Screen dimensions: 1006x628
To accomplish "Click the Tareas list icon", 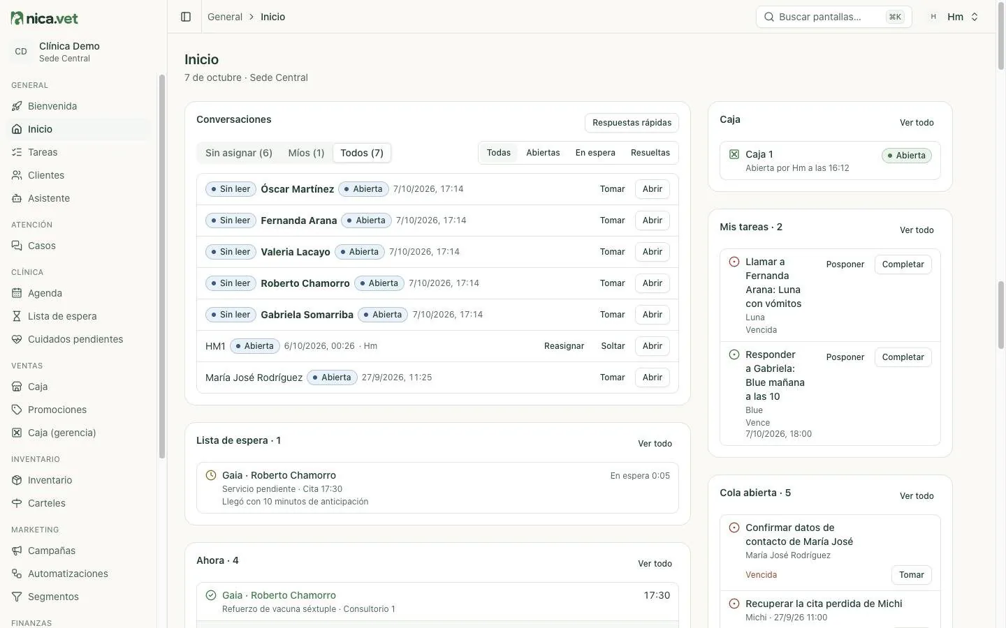I will [17, 152].
